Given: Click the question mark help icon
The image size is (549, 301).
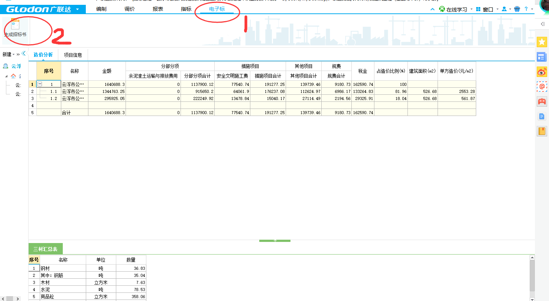Looking at the screenshot, I should [526, 9].
